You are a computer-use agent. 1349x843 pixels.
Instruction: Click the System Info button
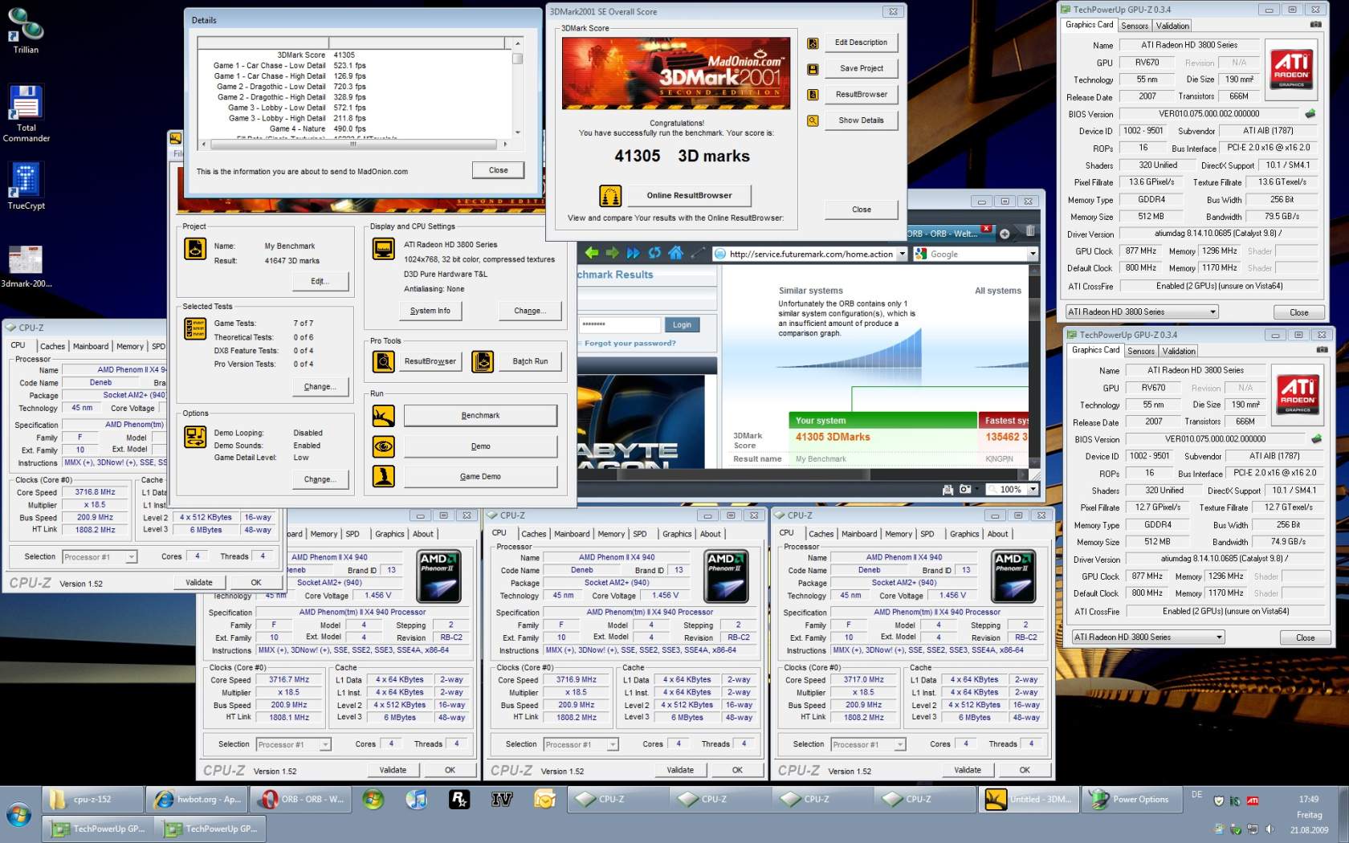click(430, 311)
